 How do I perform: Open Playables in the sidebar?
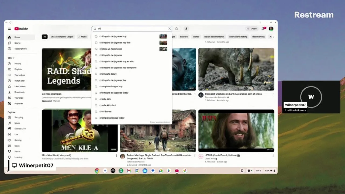pyautogui.click(x=20, y=103)
